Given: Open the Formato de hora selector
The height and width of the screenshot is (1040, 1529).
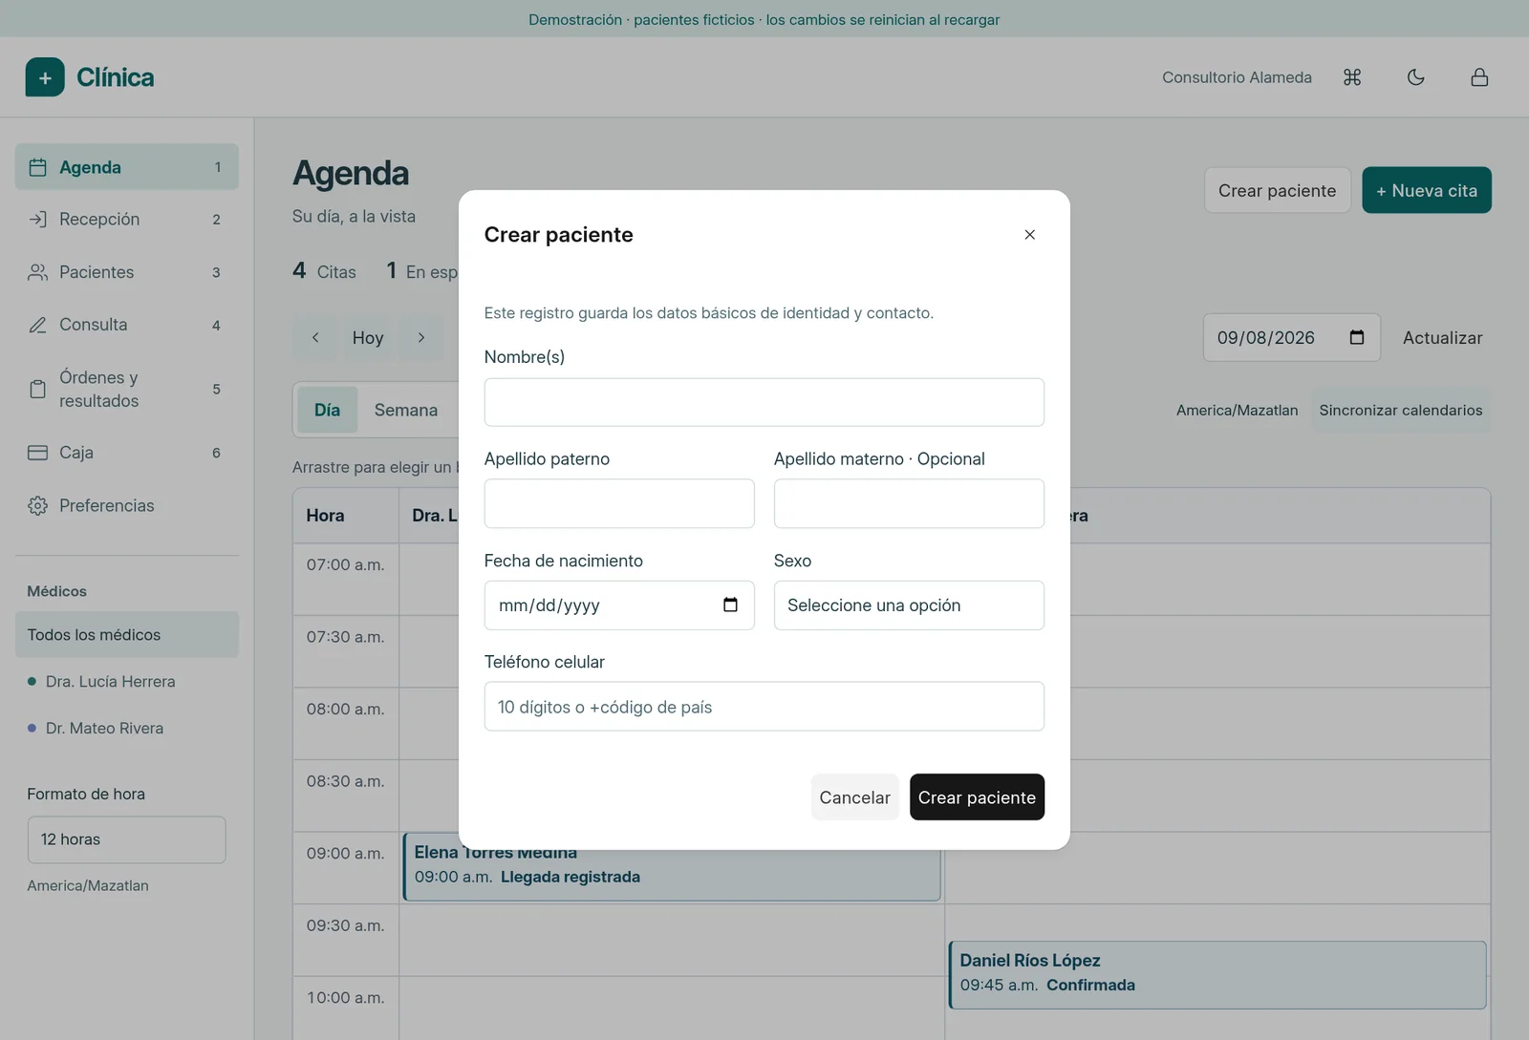Looking at the screenshot, I should tap(126, 839).
